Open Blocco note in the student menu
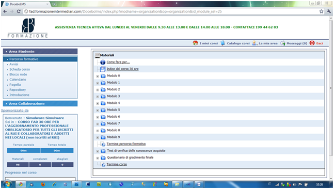334x189 pixels. [x=18, y=74]
